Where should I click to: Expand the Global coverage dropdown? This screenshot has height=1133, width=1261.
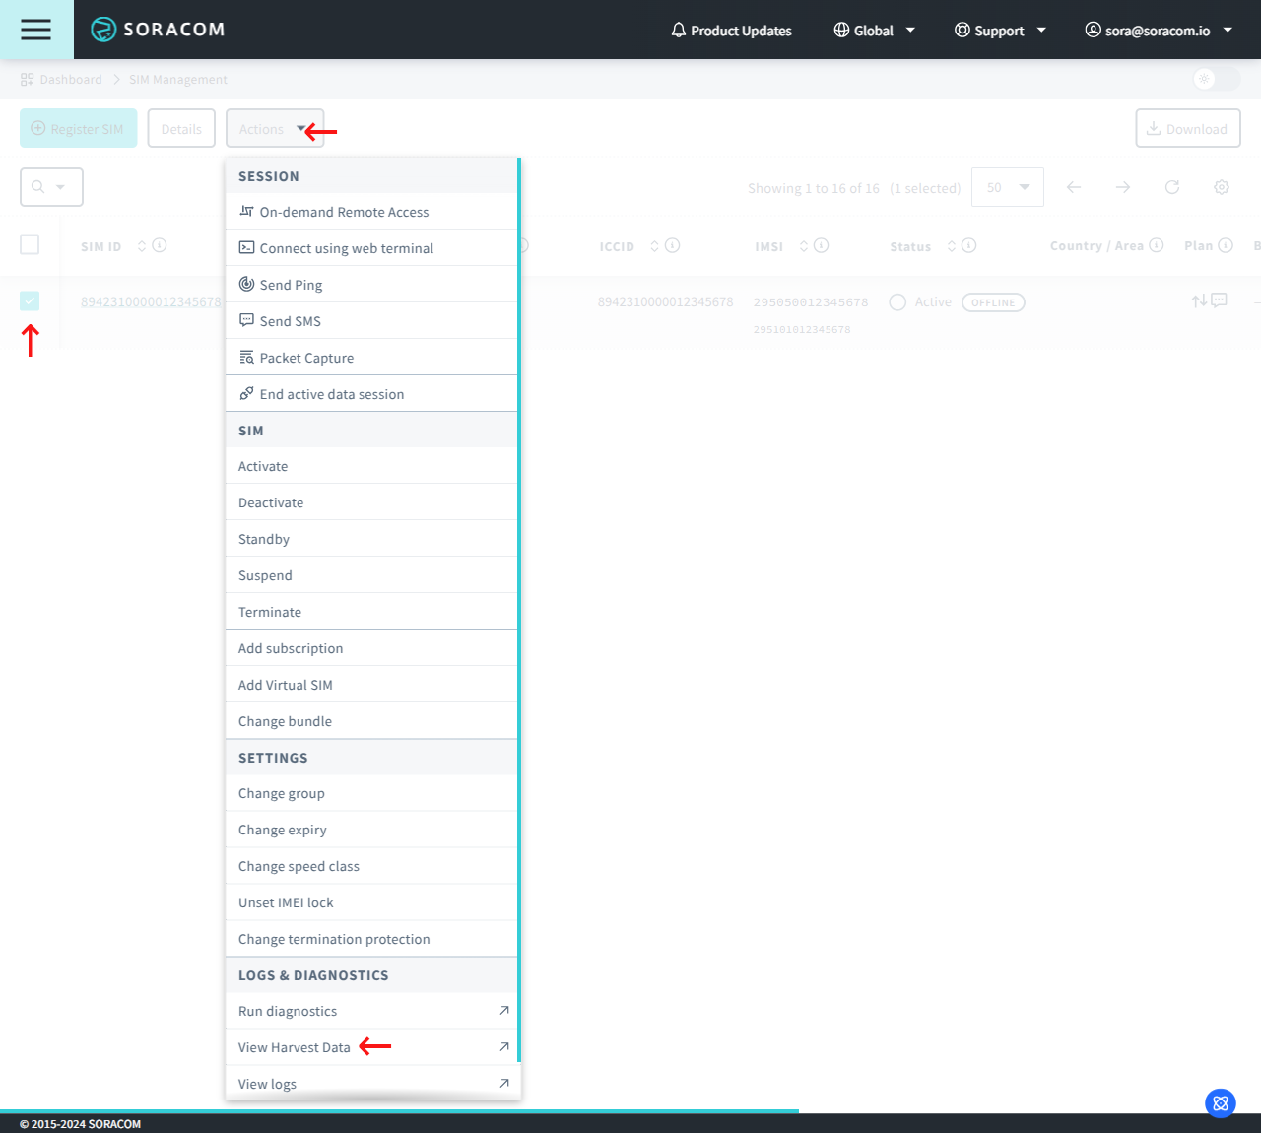[874, 31]
